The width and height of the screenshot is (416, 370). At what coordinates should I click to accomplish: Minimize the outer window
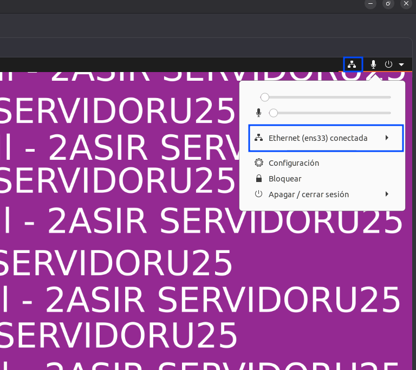click(370, 3)
